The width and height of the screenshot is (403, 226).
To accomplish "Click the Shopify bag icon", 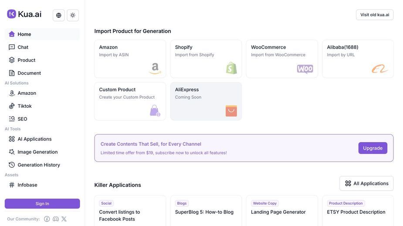I will click(x=231, y=68).
